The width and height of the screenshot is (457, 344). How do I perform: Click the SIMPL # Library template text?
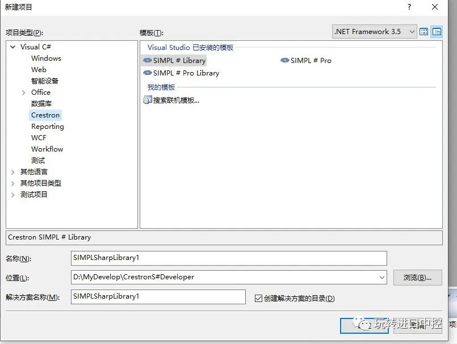179,61
